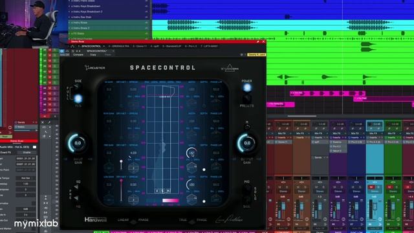The height and width of the screenshot is (233, 414).
Task: Switch to the 3 - Ozone 11 insert tab
Action: click(x=140, y=46)
